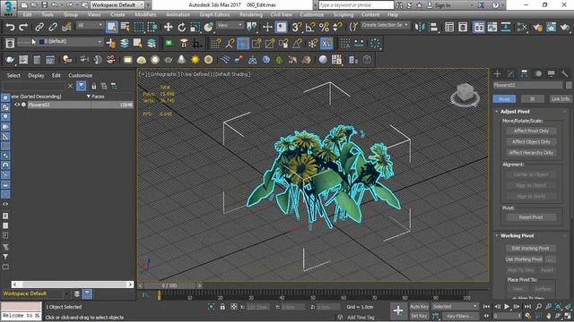Image resolution: width=574 pixels, height=322 pixels.
Task: Open Create Selection Set dropdown
Action: point(385,25)
